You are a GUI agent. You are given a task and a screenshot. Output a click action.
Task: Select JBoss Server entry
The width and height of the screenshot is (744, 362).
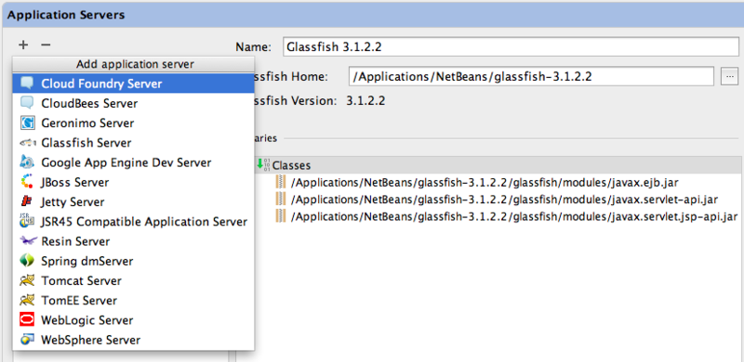pyautogui.click(x=133, y=183)
